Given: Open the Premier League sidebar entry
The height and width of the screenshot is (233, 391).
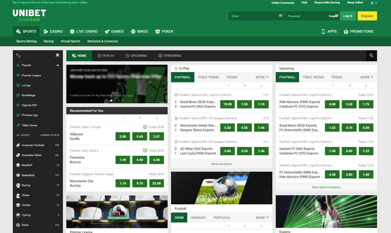Looking at the screenshot, I should [31, 75].
